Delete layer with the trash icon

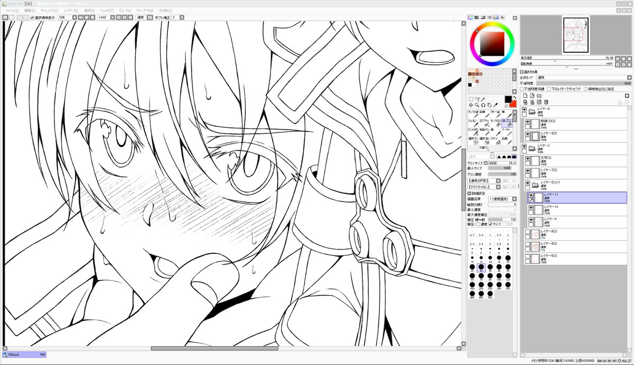click(546, 102)
